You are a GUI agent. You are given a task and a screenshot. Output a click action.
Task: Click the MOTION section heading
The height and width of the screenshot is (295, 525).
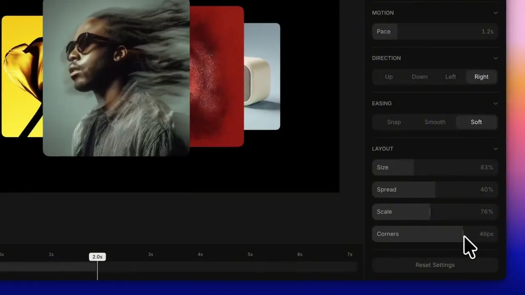click(x=383, y=13)
